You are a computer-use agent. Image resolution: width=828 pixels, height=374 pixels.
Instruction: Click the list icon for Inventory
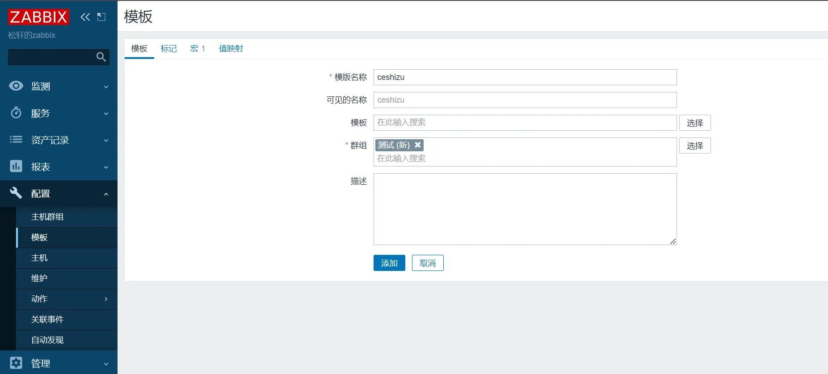(16, 140)
